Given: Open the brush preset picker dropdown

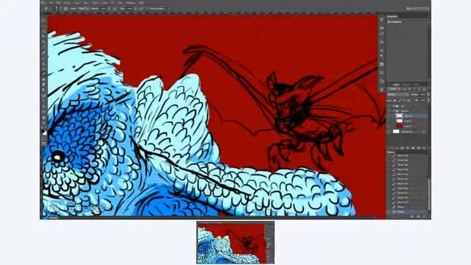Looking at the screenshot, I should click(57, 8).
